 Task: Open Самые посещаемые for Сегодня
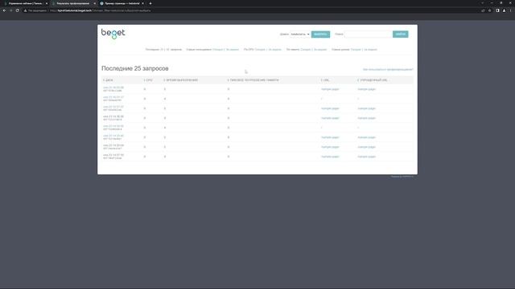coord(217,50)
